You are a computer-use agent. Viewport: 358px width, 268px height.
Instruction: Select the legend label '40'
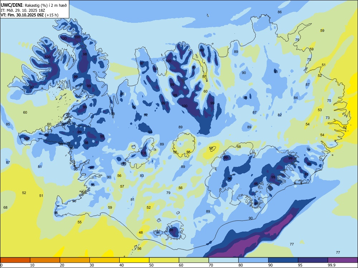121,265
